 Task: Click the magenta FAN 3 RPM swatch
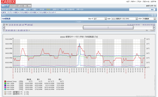point(5,87)
